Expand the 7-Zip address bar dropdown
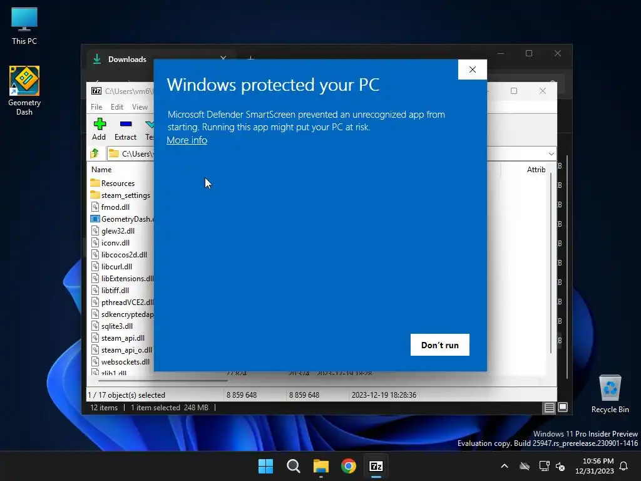 click(x=551, y=154)
